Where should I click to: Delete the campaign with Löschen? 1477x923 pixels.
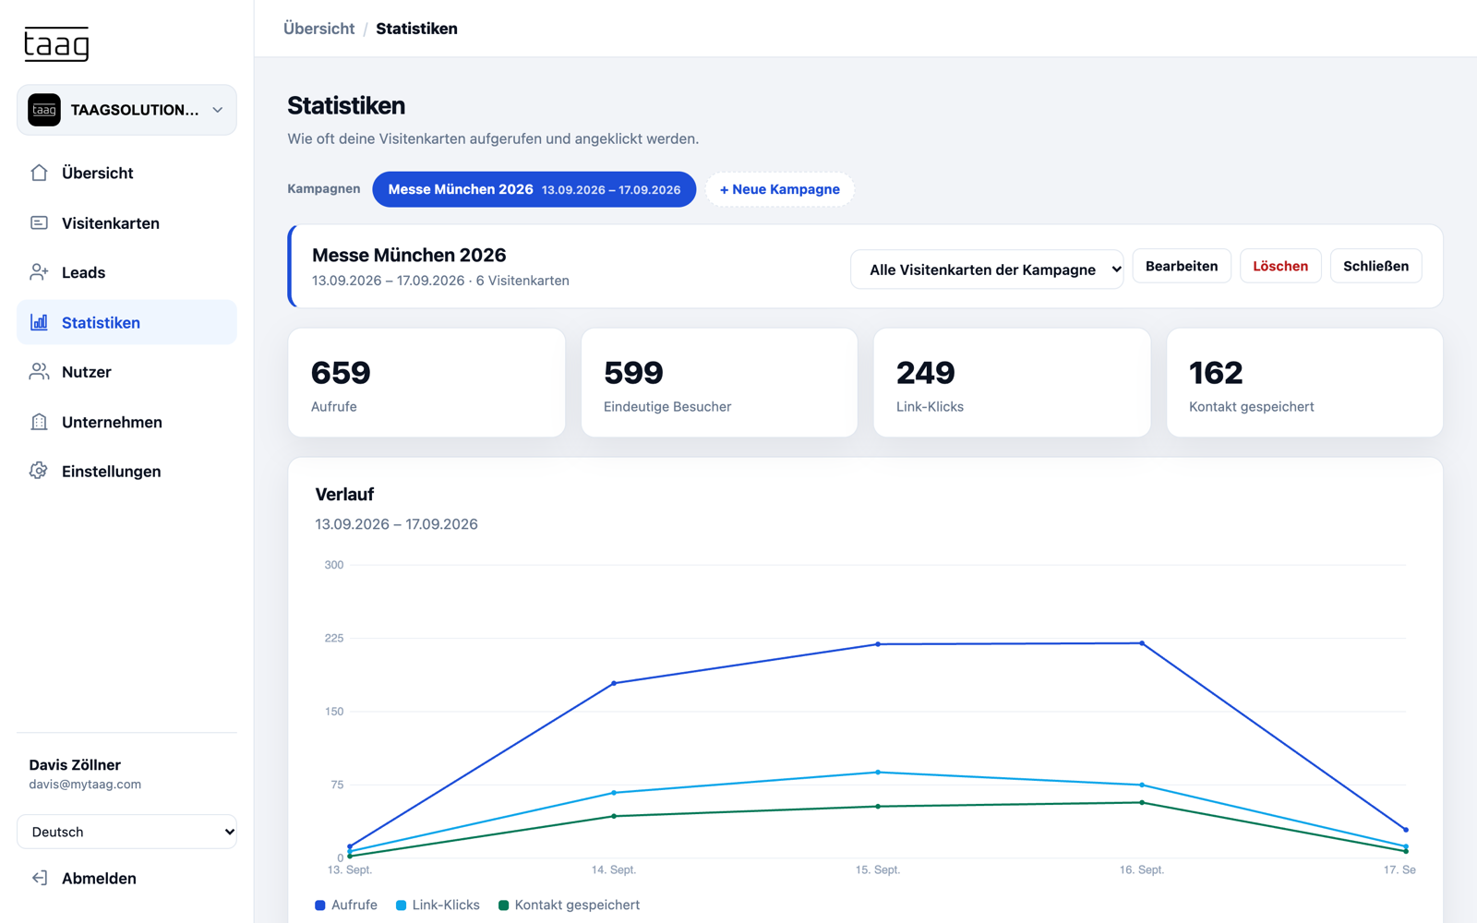click(x=1280, y=266)
